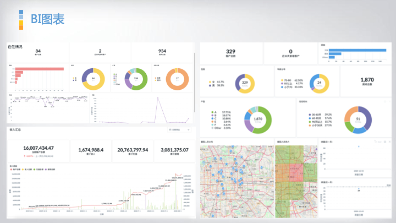Click the longest blue horizontal bar
The height and width of the screenshot is (223, 396).
[358, 50]
